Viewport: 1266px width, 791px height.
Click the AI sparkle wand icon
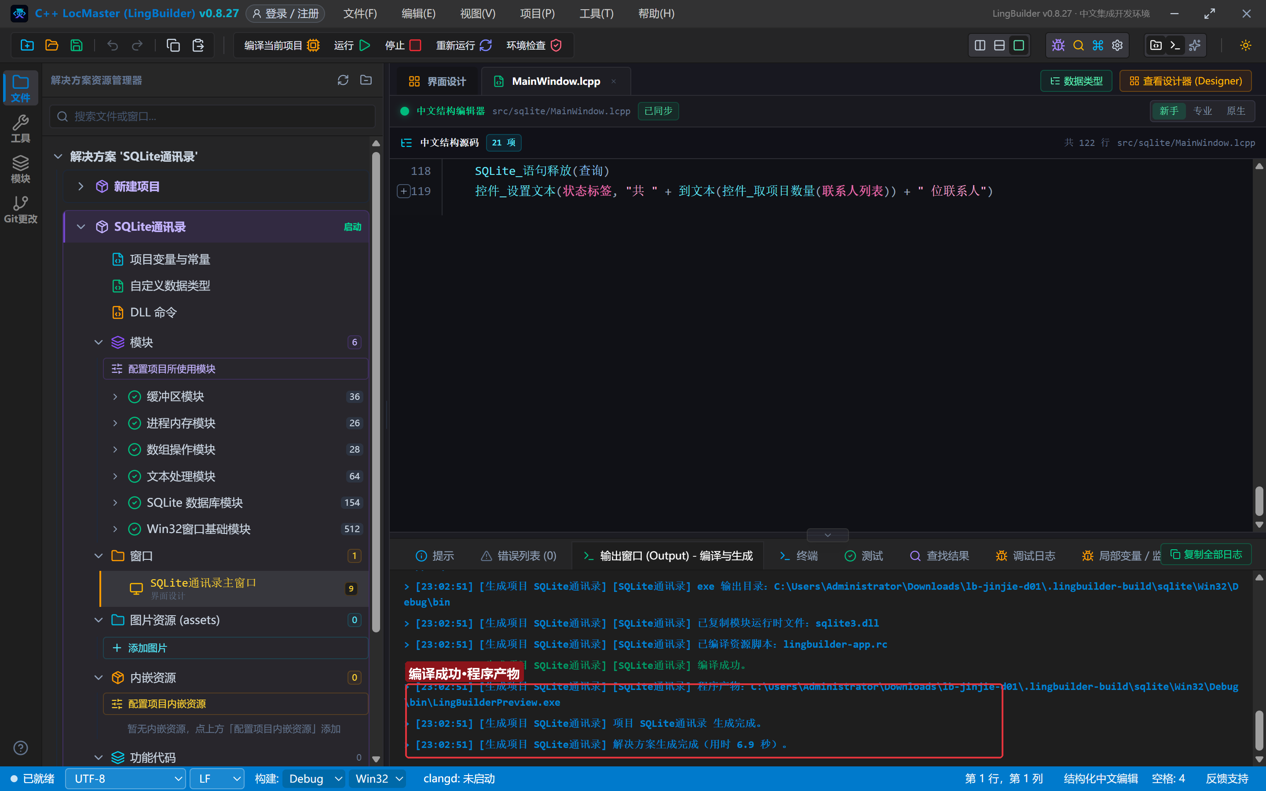pos(1195,46)
